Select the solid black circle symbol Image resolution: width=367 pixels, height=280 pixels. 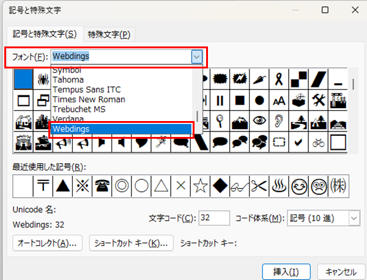click(x=259, y=100)
